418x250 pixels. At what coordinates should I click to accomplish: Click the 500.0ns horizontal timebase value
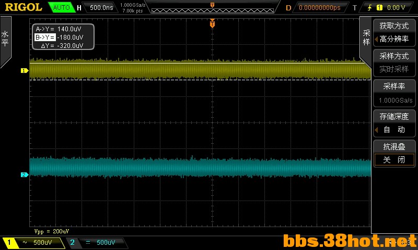(101, 7)
